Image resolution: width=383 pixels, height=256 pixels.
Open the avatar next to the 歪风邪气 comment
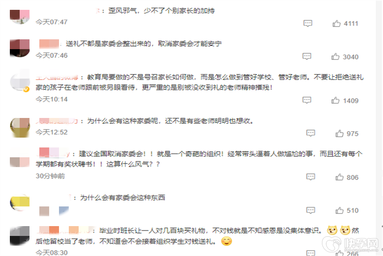pos(20,17)
